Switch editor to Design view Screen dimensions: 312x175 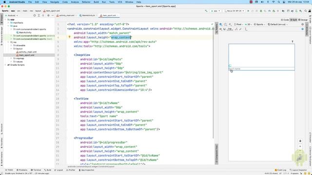click(303, 20)
